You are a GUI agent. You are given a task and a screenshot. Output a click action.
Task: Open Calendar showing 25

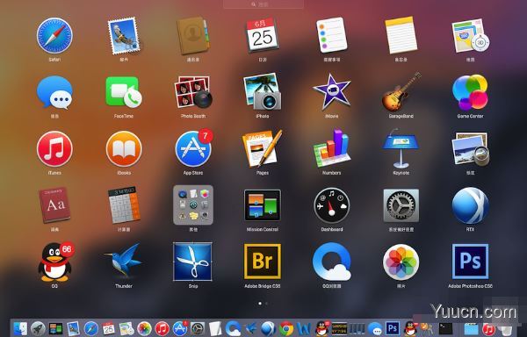coord(262,36)
